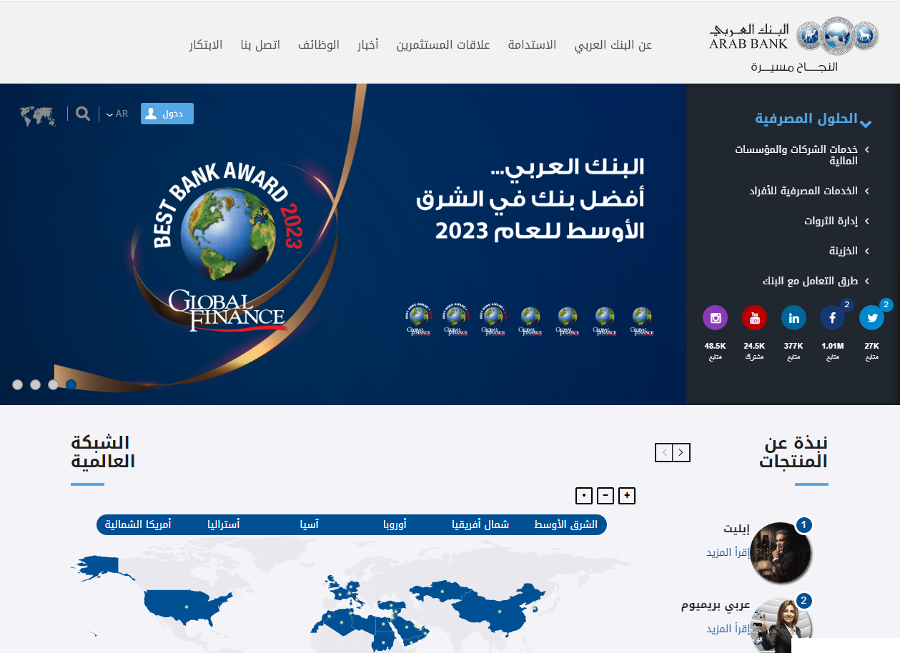Click the دخول login button
The width and height of the screenshot is (900, 653).
click(167, 114)
